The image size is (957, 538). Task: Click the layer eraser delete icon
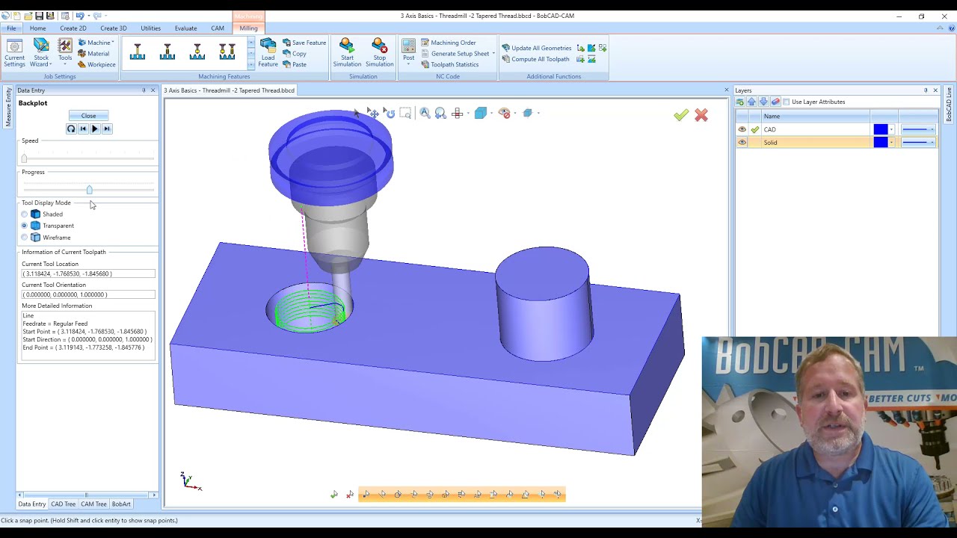775,102
